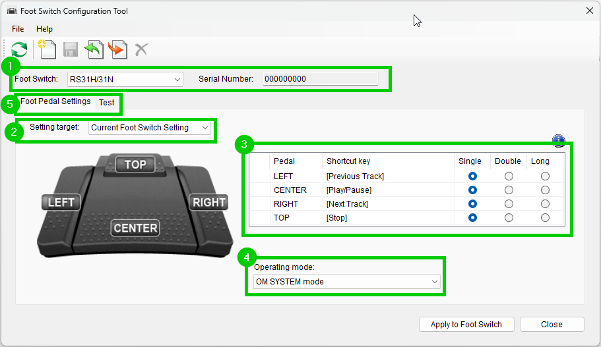
Task: Select Single for the TOP pedal
Action: [x=472, y=218]
